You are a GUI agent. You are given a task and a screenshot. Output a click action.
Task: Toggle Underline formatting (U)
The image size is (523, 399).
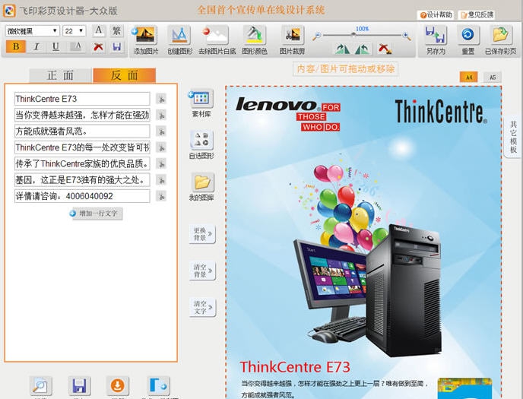[x=55, y=46]
